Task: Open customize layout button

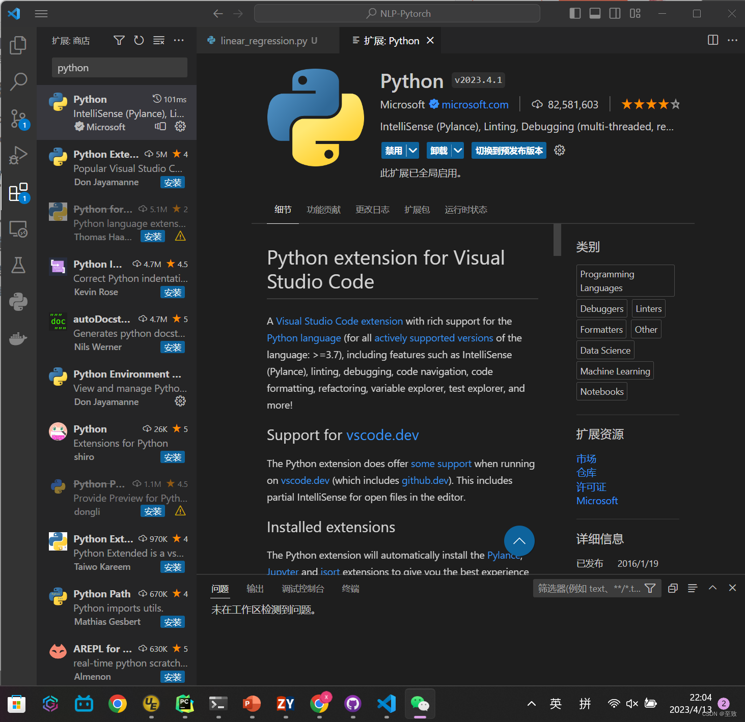Action: click(635, 14)
